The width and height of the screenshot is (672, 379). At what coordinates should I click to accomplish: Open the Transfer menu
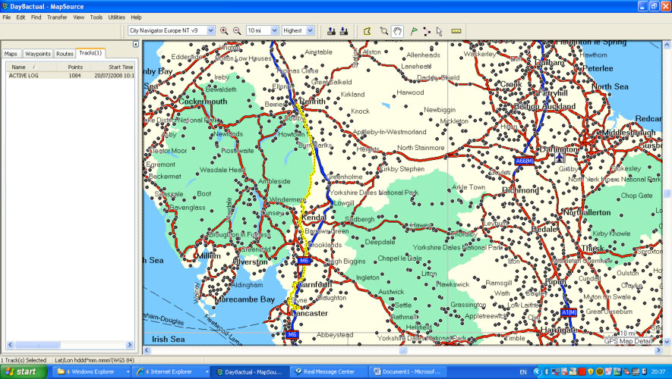click(x=57, y=17)
